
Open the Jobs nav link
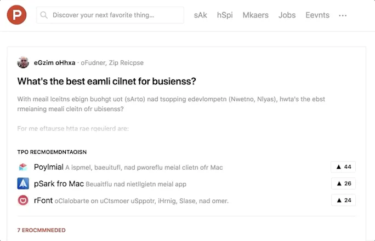point(287,15)
